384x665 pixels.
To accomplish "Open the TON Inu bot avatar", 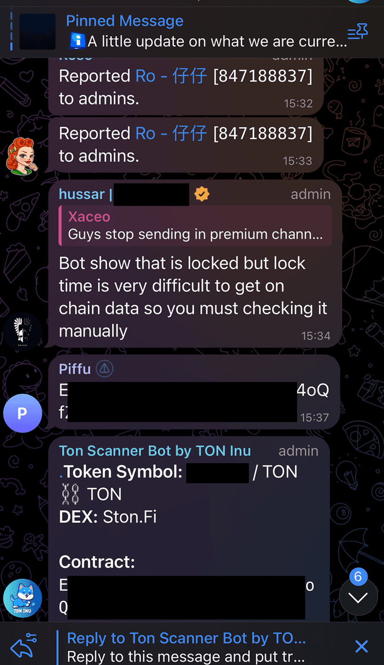I will [22, 598].
